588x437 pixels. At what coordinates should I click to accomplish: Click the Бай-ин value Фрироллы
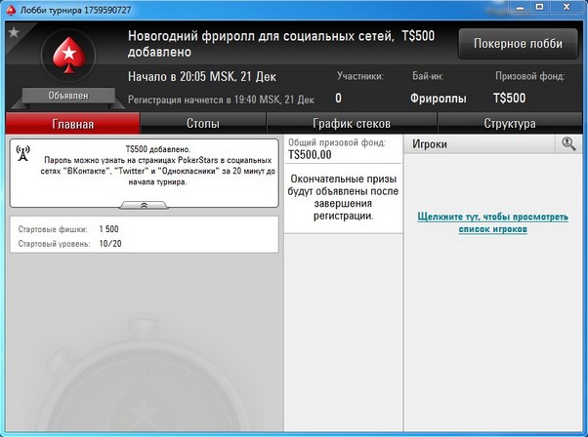point(439,99)
